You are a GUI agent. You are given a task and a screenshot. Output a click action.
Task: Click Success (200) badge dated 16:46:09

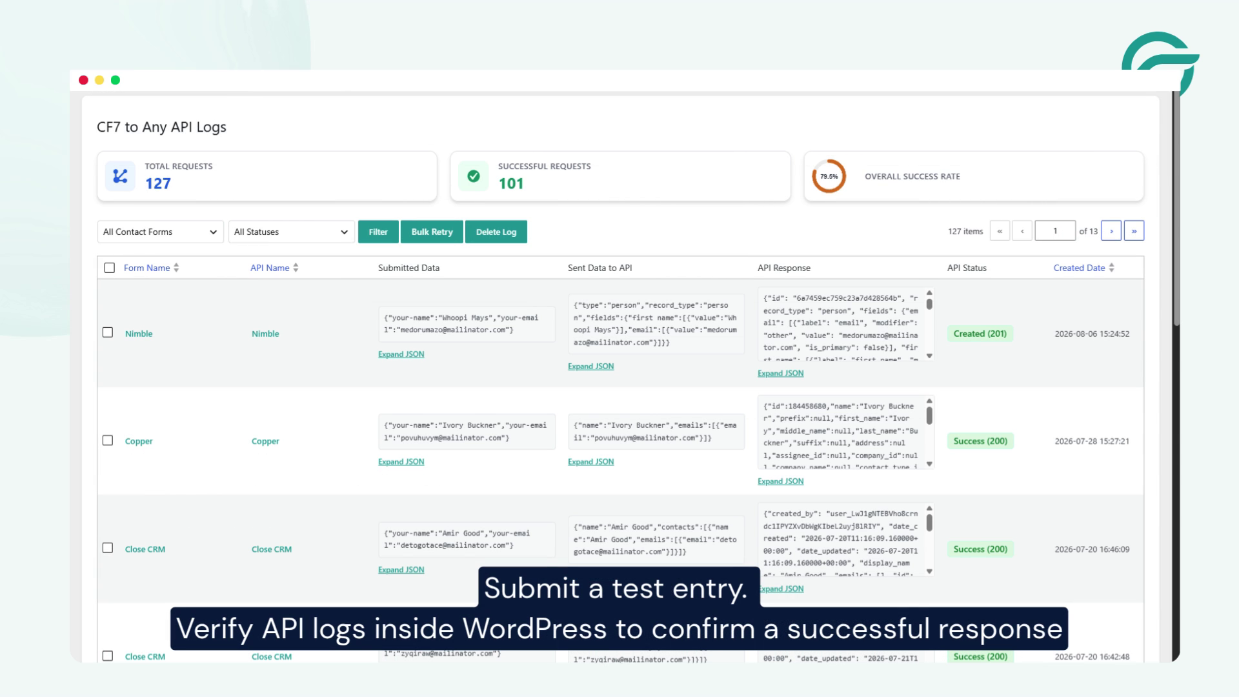pos(980,549)
